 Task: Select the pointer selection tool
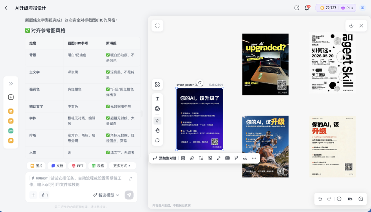pos(157,121)
